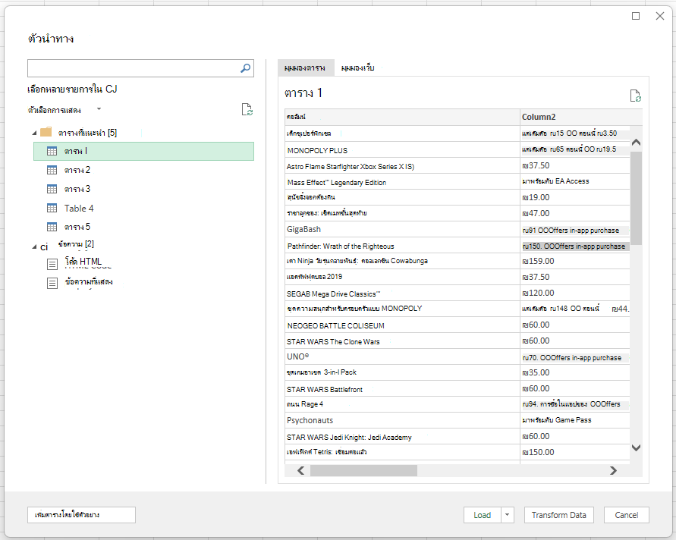The image size is (676, 540).
Task: Click the NEOGEO BATTLE COLISEUM cell
Action: point(403,325)
